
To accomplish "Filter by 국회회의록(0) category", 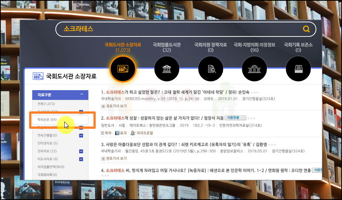I will point(47,175).
